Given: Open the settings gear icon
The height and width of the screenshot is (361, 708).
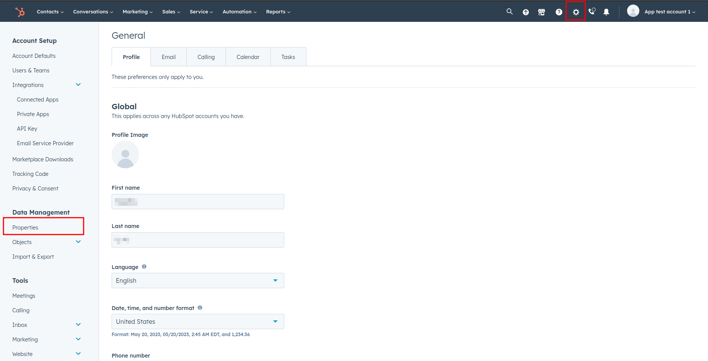Looking at the screenshot, I should 576,12.
